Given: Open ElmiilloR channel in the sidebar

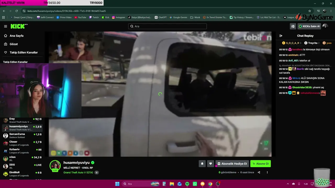Looking at the screenshot, I should coord(22,174).
